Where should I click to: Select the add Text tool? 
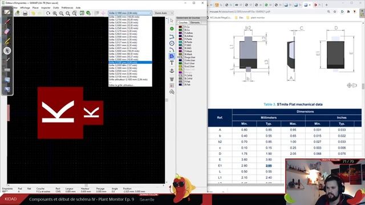[x=172, y=63]
